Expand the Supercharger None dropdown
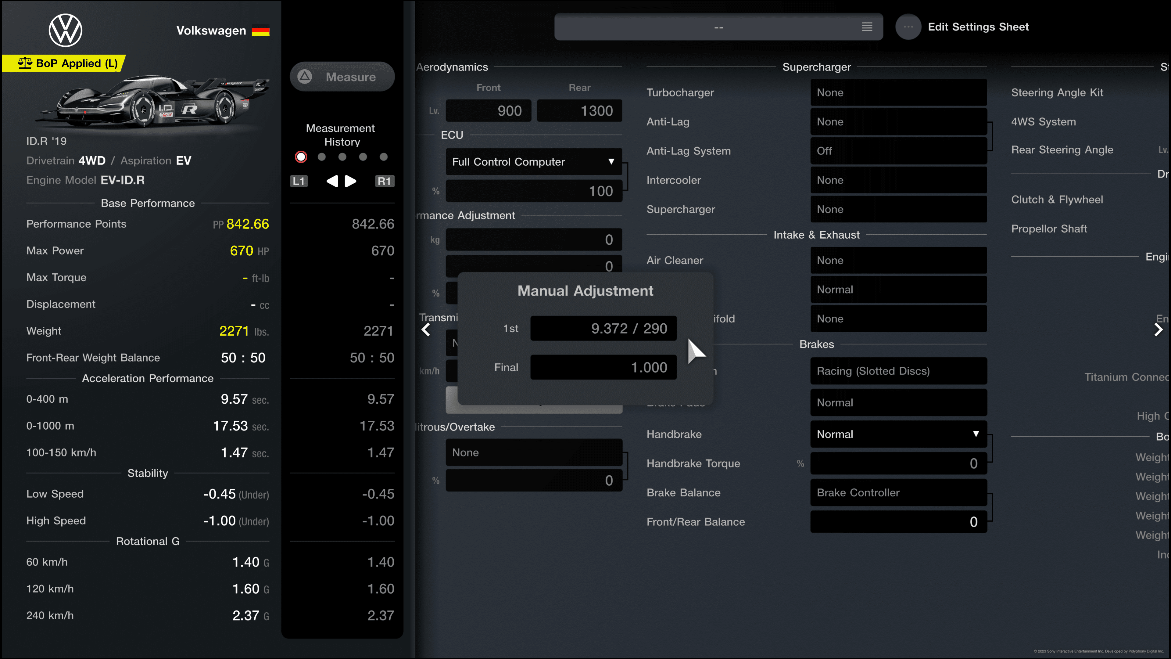The image size is (1171, 659). [x=898, y=209]
